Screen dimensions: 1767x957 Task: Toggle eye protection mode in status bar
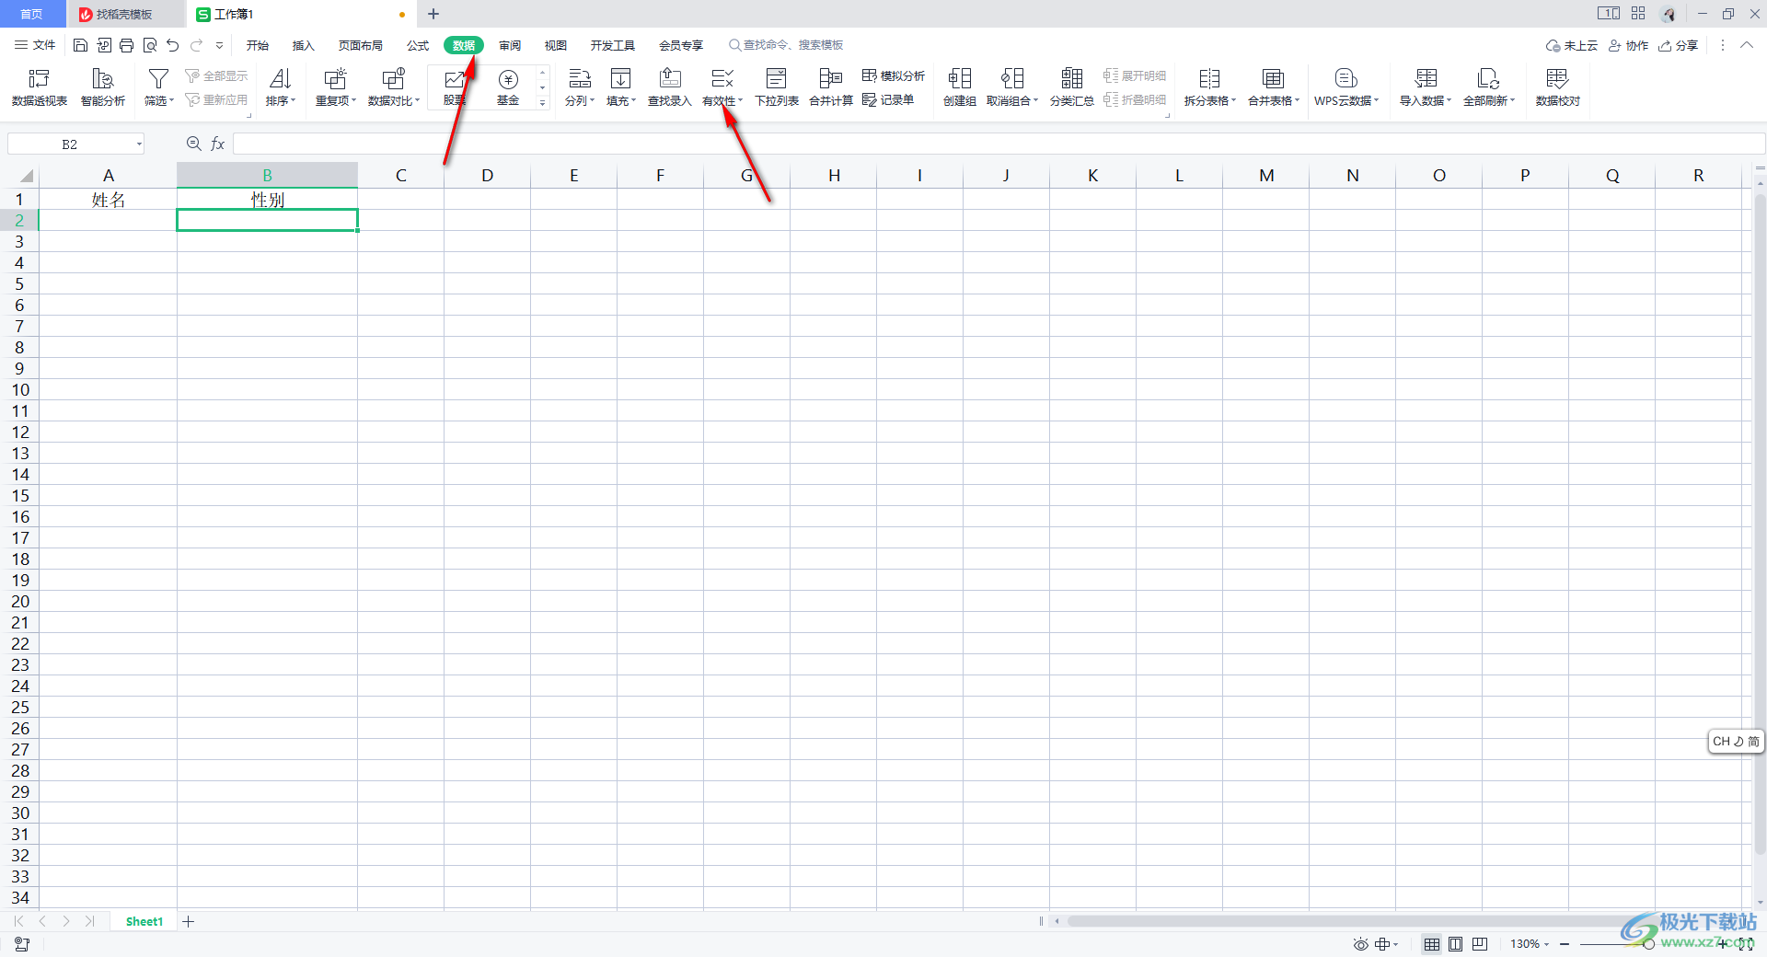point(1360,944)
